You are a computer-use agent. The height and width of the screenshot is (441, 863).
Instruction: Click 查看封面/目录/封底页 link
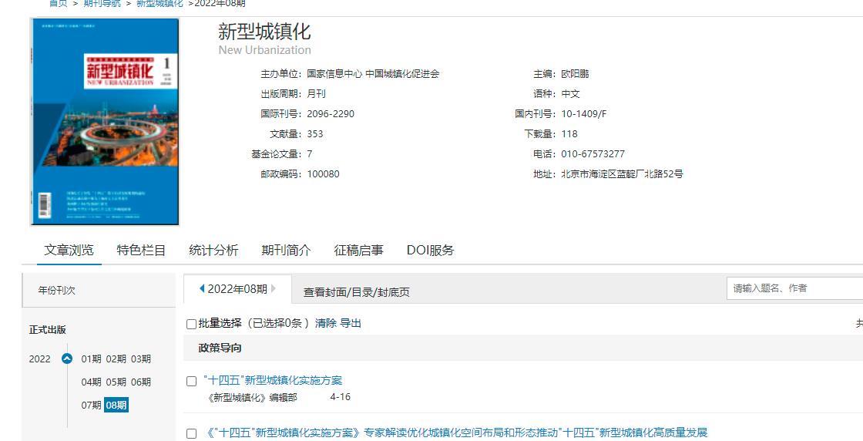click(356, 292)
